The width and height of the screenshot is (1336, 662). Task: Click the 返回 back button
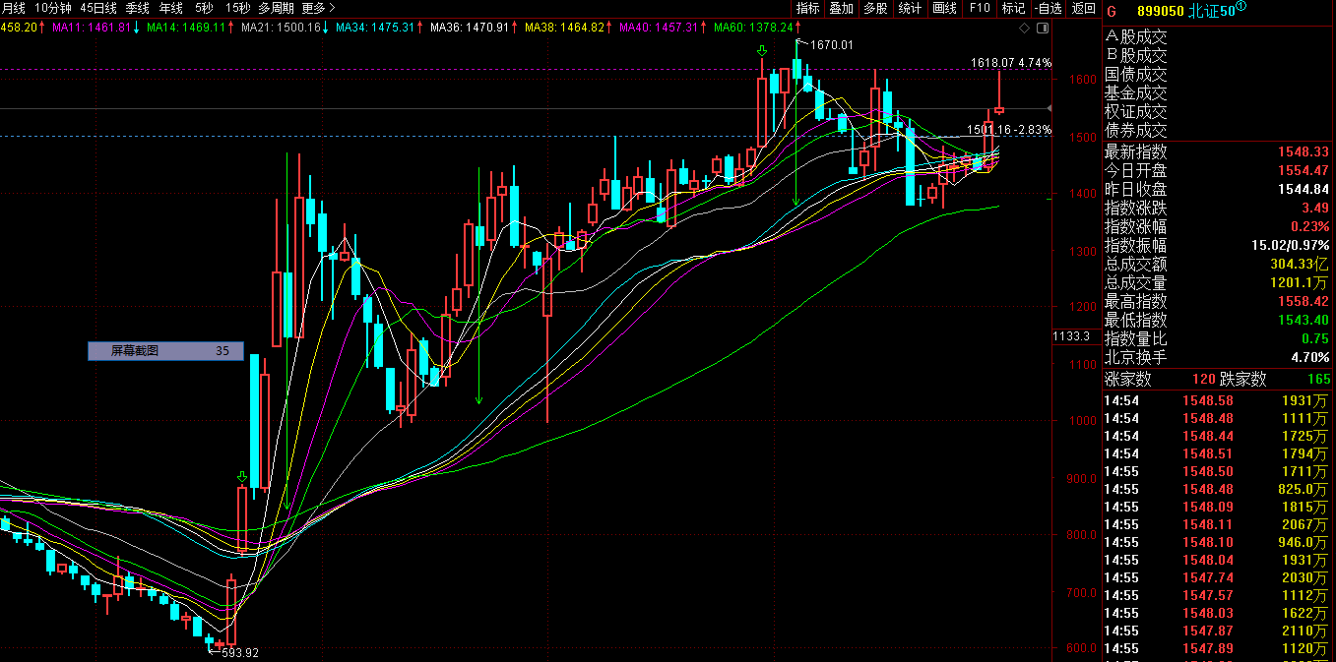point(1084,8)
